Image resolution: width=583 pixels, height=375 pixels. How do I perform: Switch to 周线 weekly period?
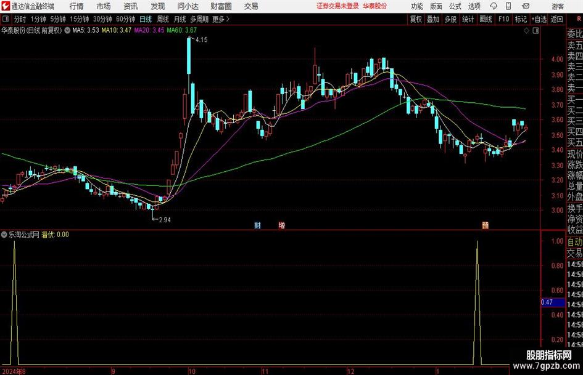click(163, 19)
